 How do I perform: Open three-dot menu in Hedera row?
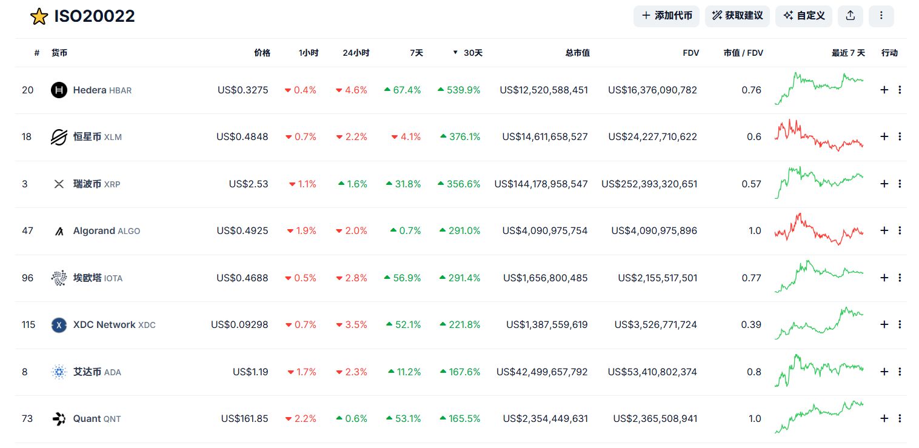(900, 90)
